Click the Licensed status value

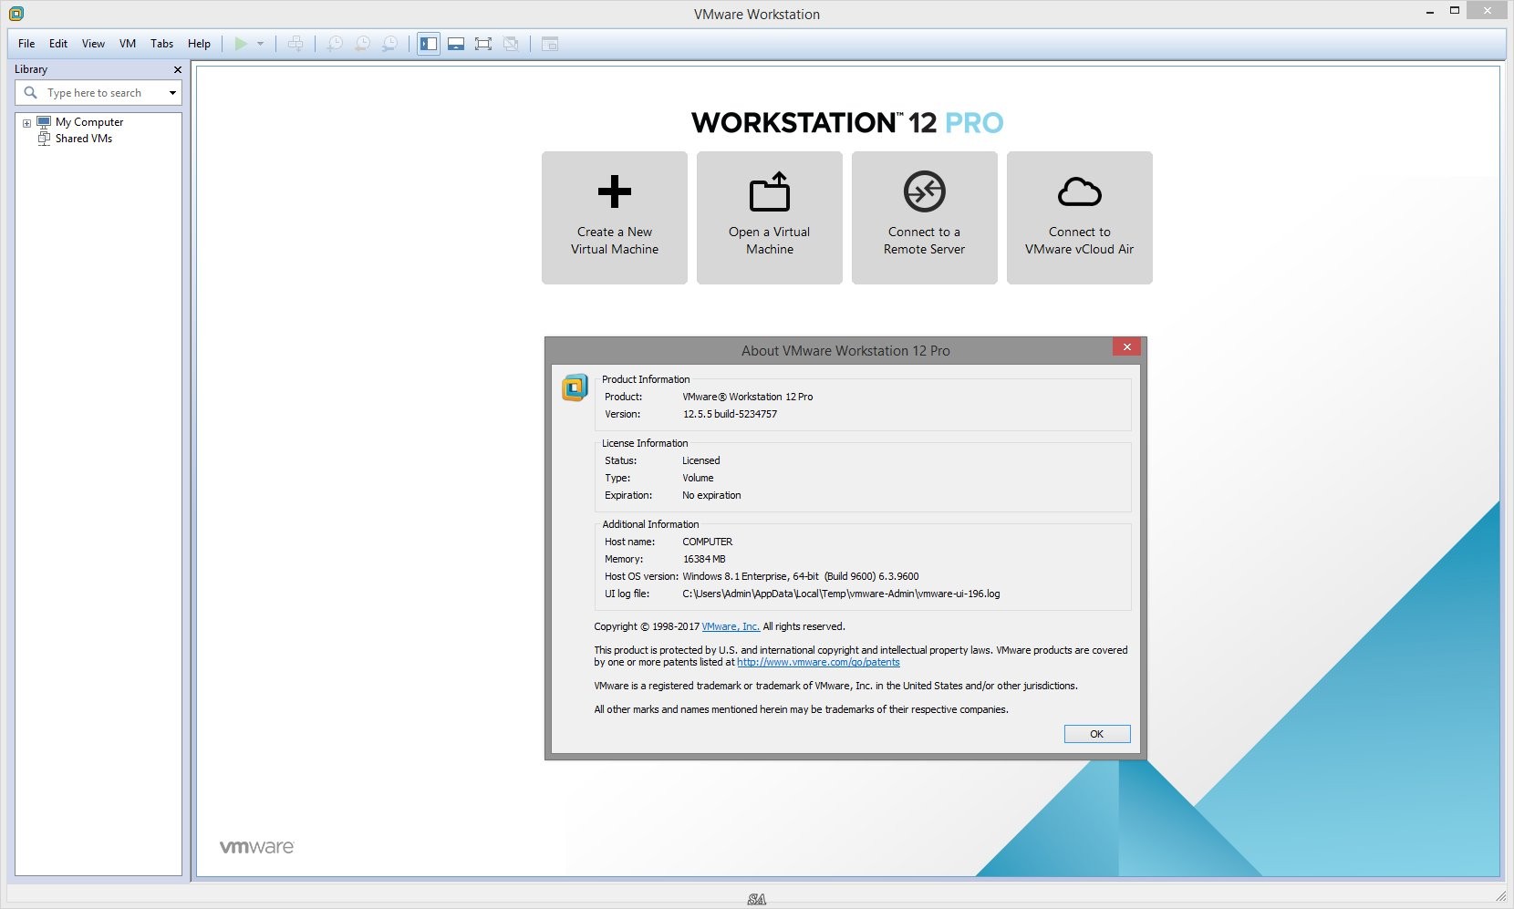701,460
